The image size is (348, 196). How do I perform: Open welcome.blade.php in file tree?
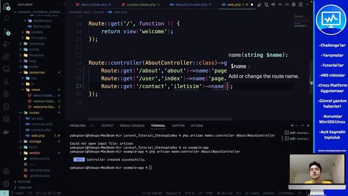[x=45, y=107]
